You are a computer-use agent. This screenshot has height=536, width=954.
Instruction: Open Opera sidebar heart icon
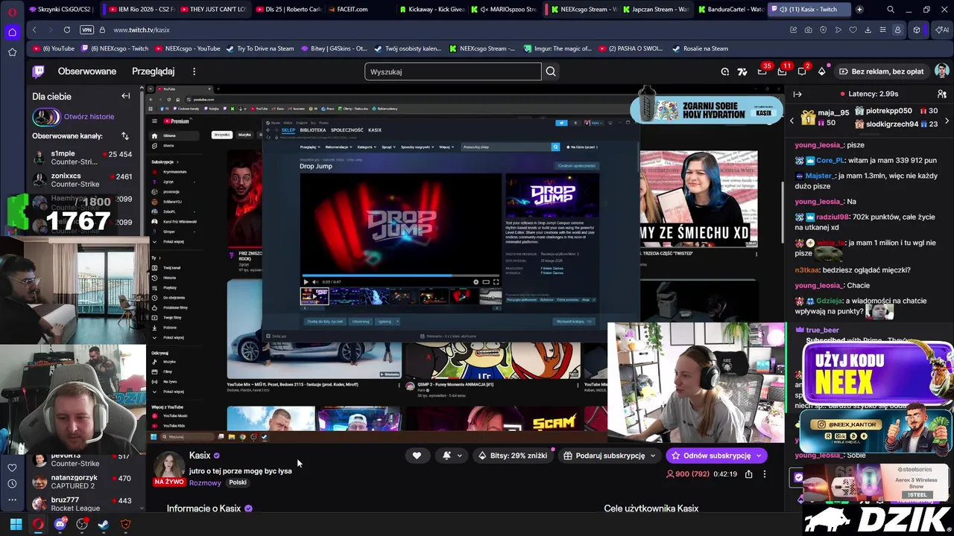point(12,468)
